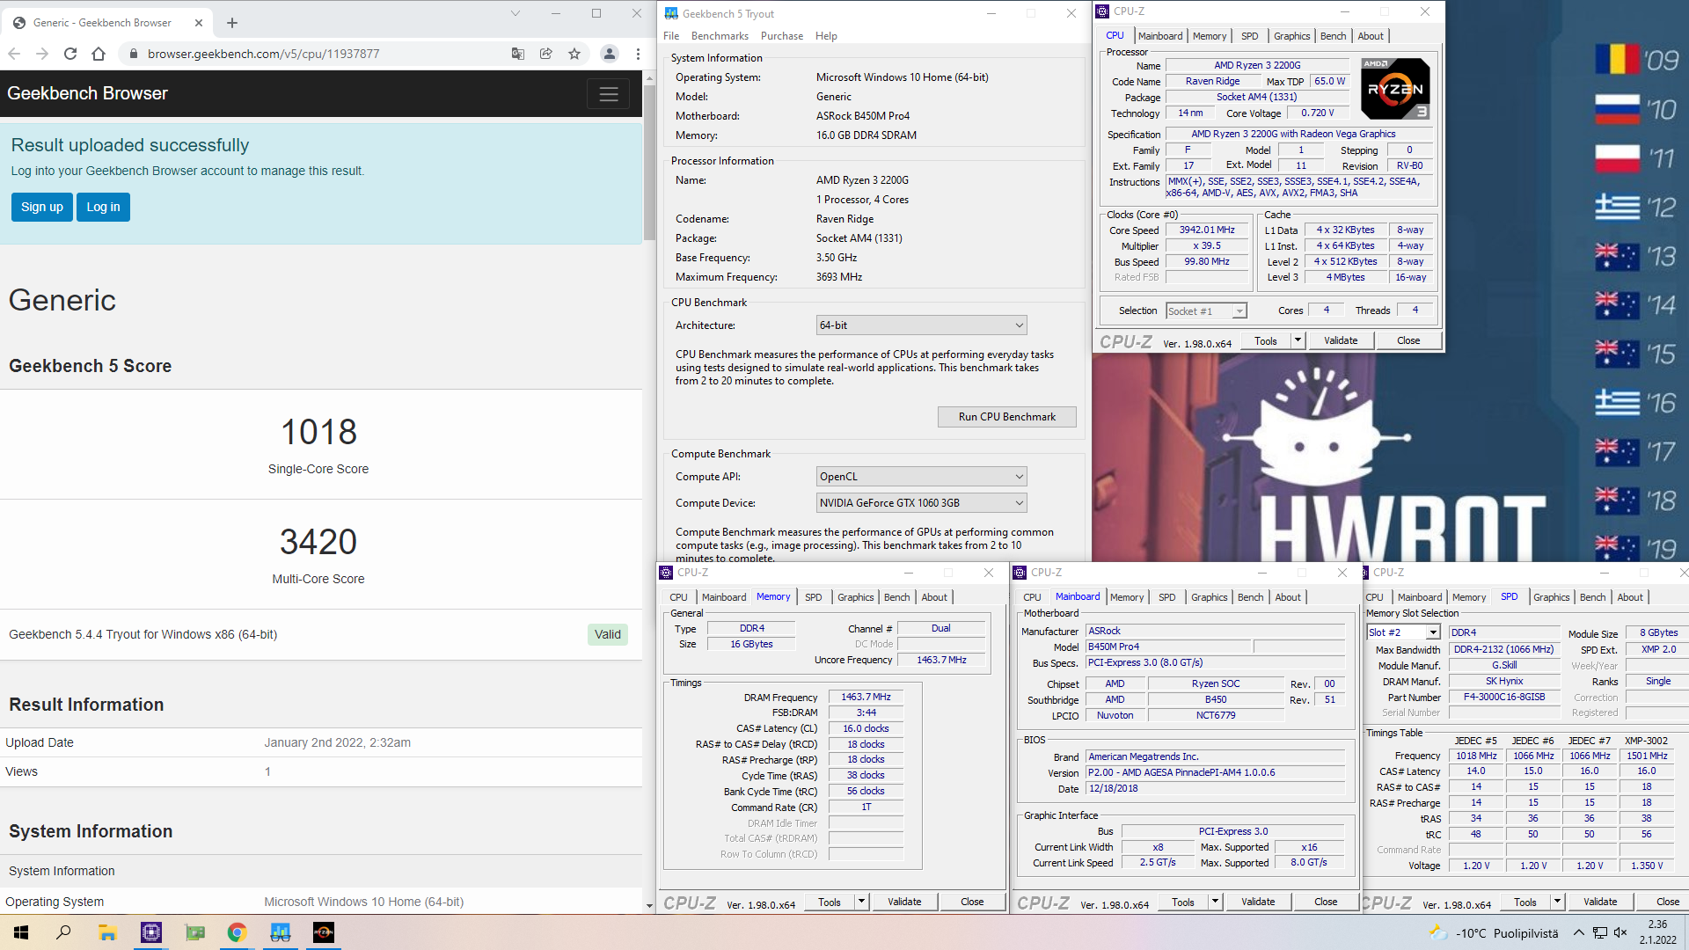Open Slot #2 dropdown in CPU-Z SPD window

click(x=1403, y=632)
